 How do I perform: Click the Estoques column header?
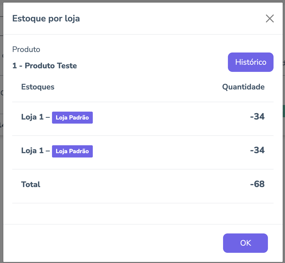(38, 87)
